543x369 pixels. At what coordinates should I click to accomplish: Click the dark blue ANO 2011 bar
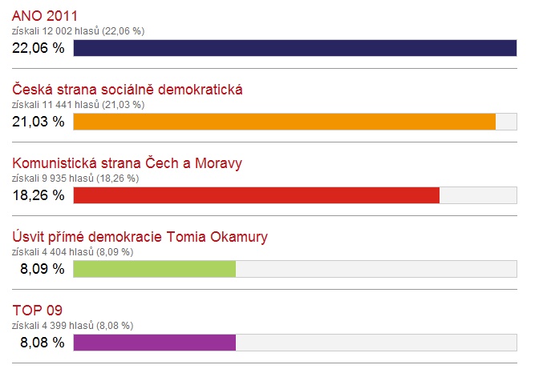point(294,48)
